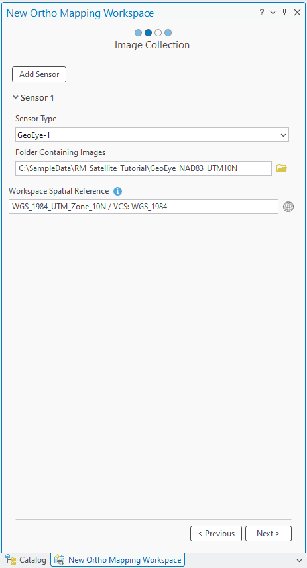307x568 pixels.
Task: Toggle the auto-hide pin icon
Action: tap(285, 13)
